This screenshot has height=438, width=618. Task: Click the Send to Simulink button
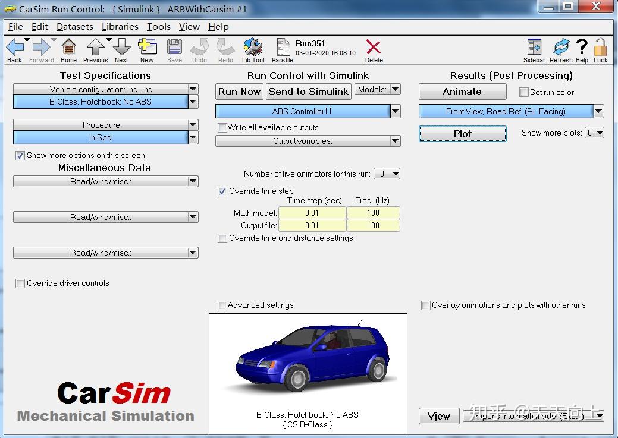(x=308, y=92)
